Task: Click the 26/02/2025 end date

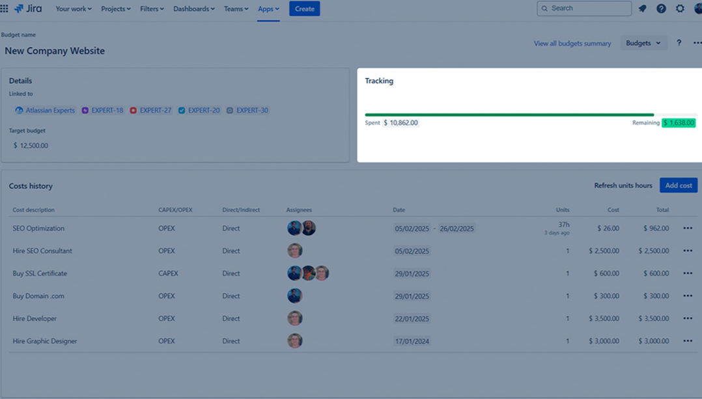Action: coord(456,228)
